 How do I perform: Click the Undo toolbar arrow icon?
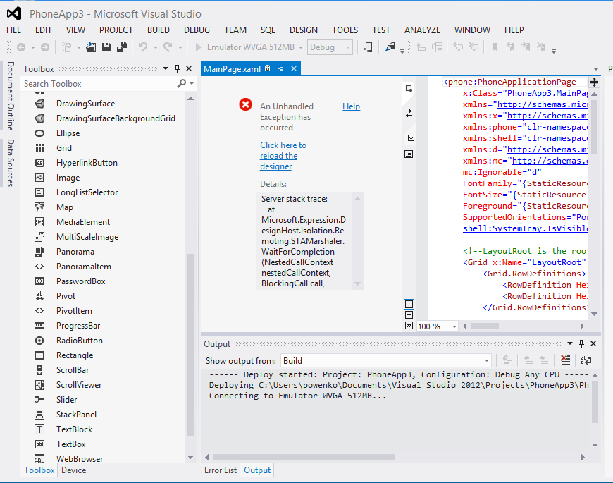[143, 47]
